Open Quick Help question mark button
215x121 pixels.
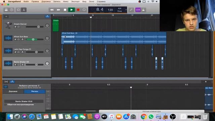(x=11, y=10)
